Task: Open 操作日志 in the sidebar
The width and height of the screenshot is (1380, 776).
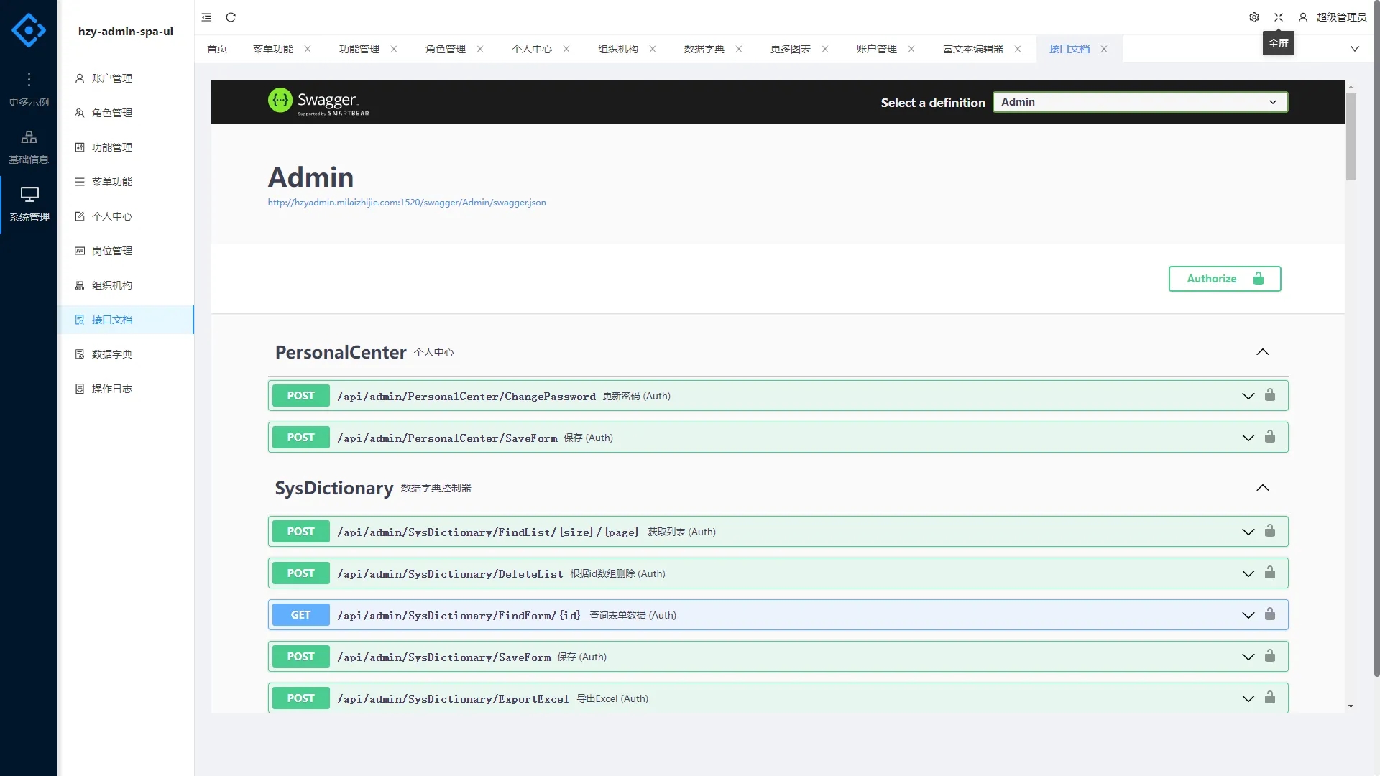Action: click(x=112, y=389)
